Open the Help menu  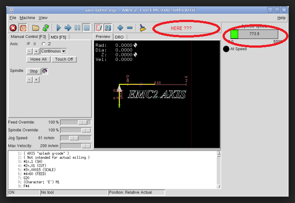pyautogui.click(x=281, y=18)
